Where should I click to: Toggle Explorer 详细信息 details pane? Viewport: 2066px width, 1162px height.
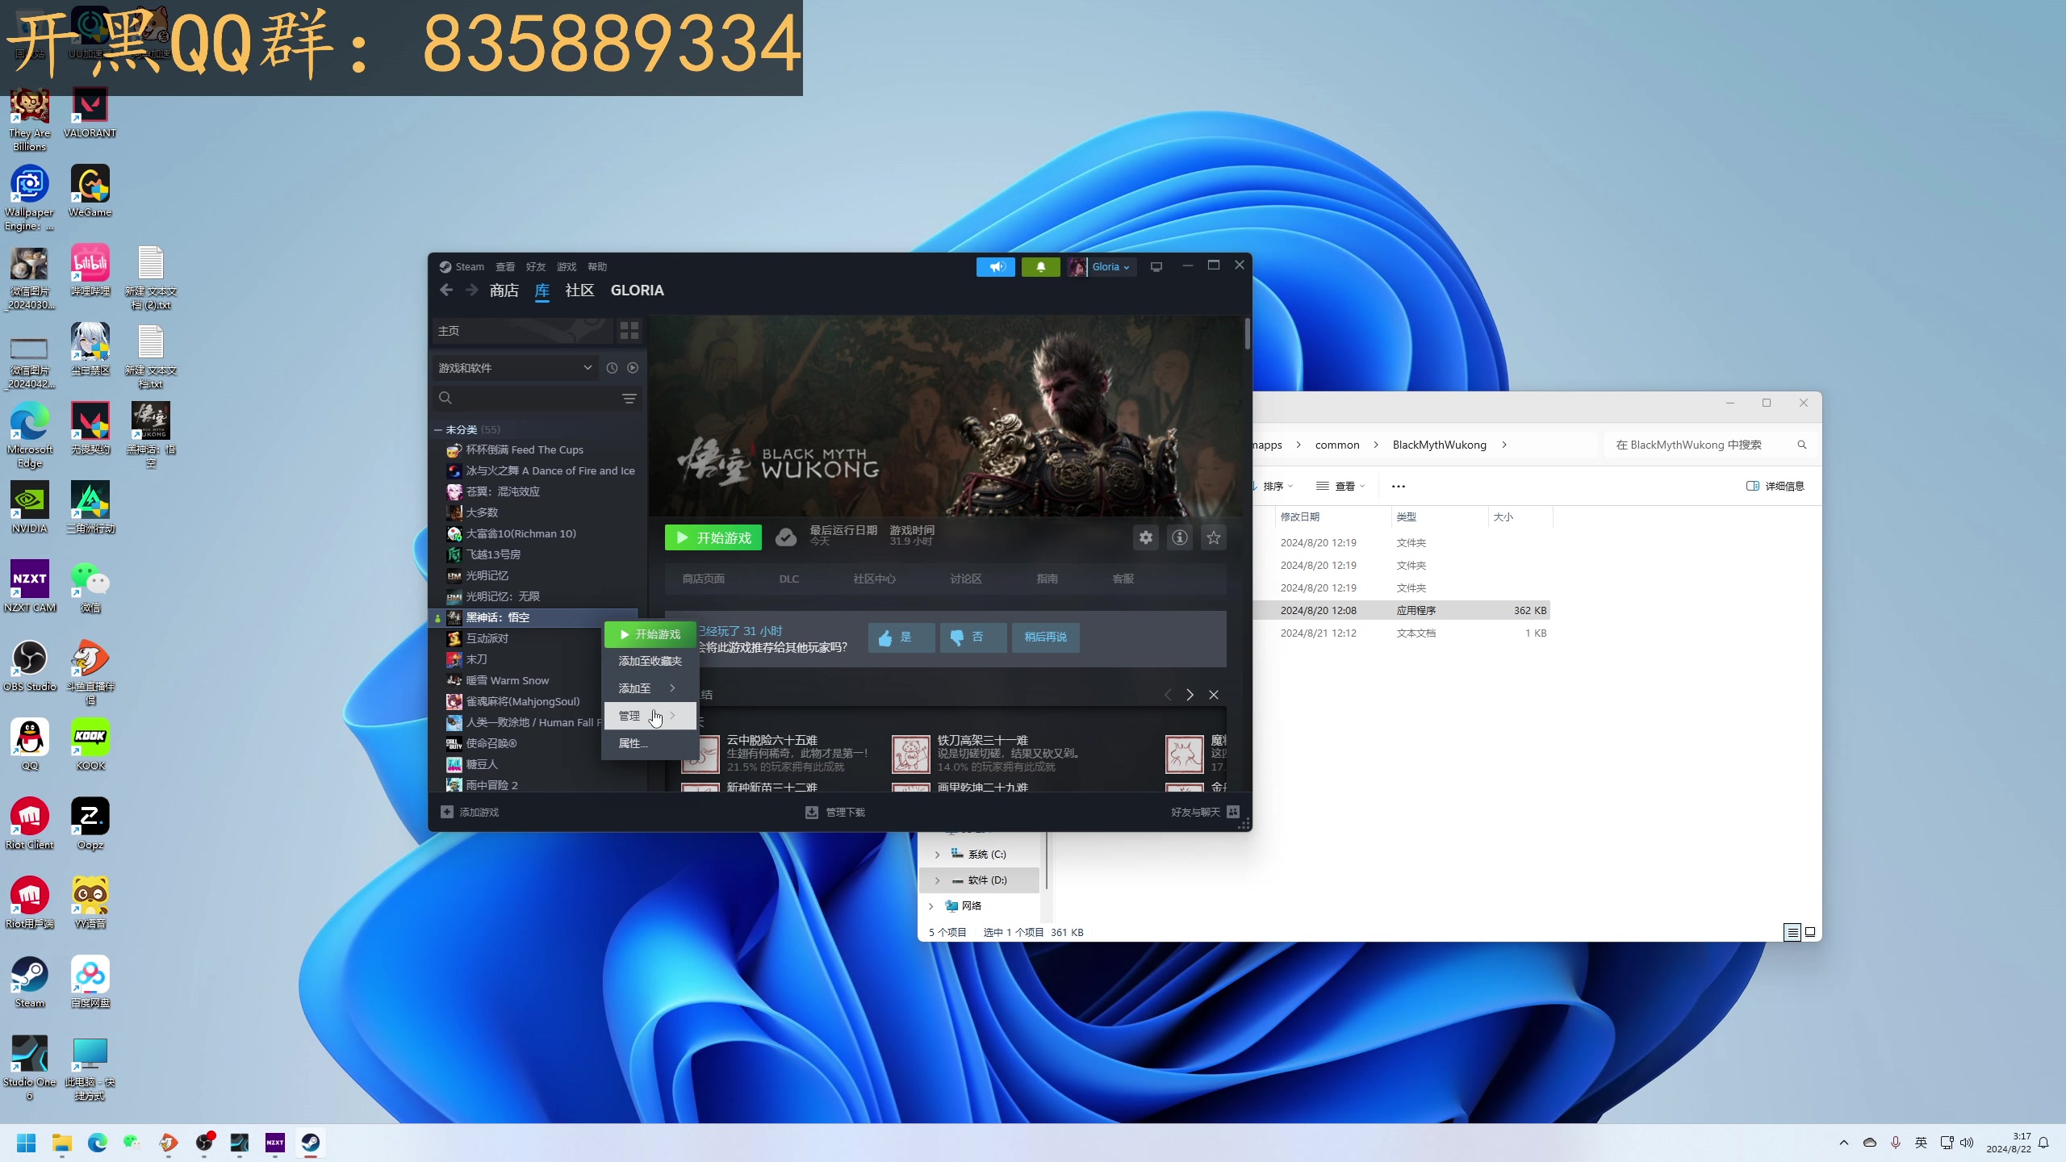(1775, 487)
